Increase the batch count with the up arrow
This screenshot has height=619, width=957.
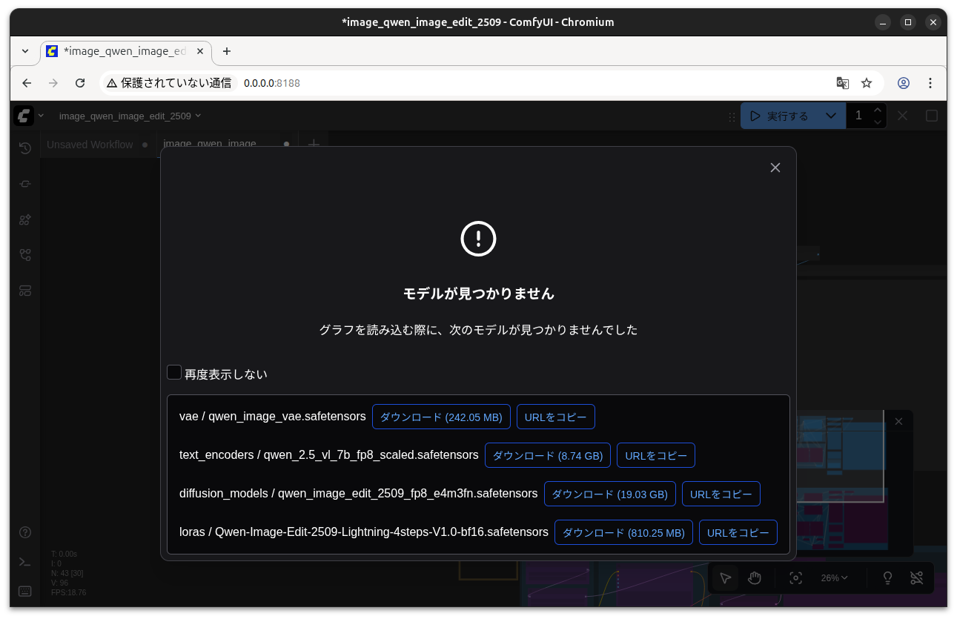(x=878, y=110)
